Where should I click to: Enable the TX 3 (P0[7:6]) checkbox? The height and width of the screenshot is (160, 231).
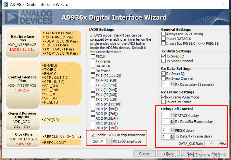tap(93, 85)
